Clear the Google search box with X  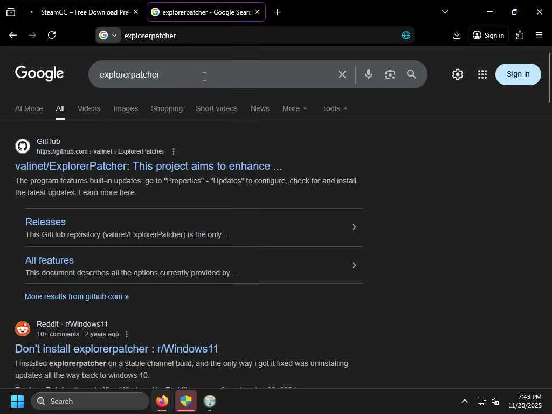(x=342, y=74)
